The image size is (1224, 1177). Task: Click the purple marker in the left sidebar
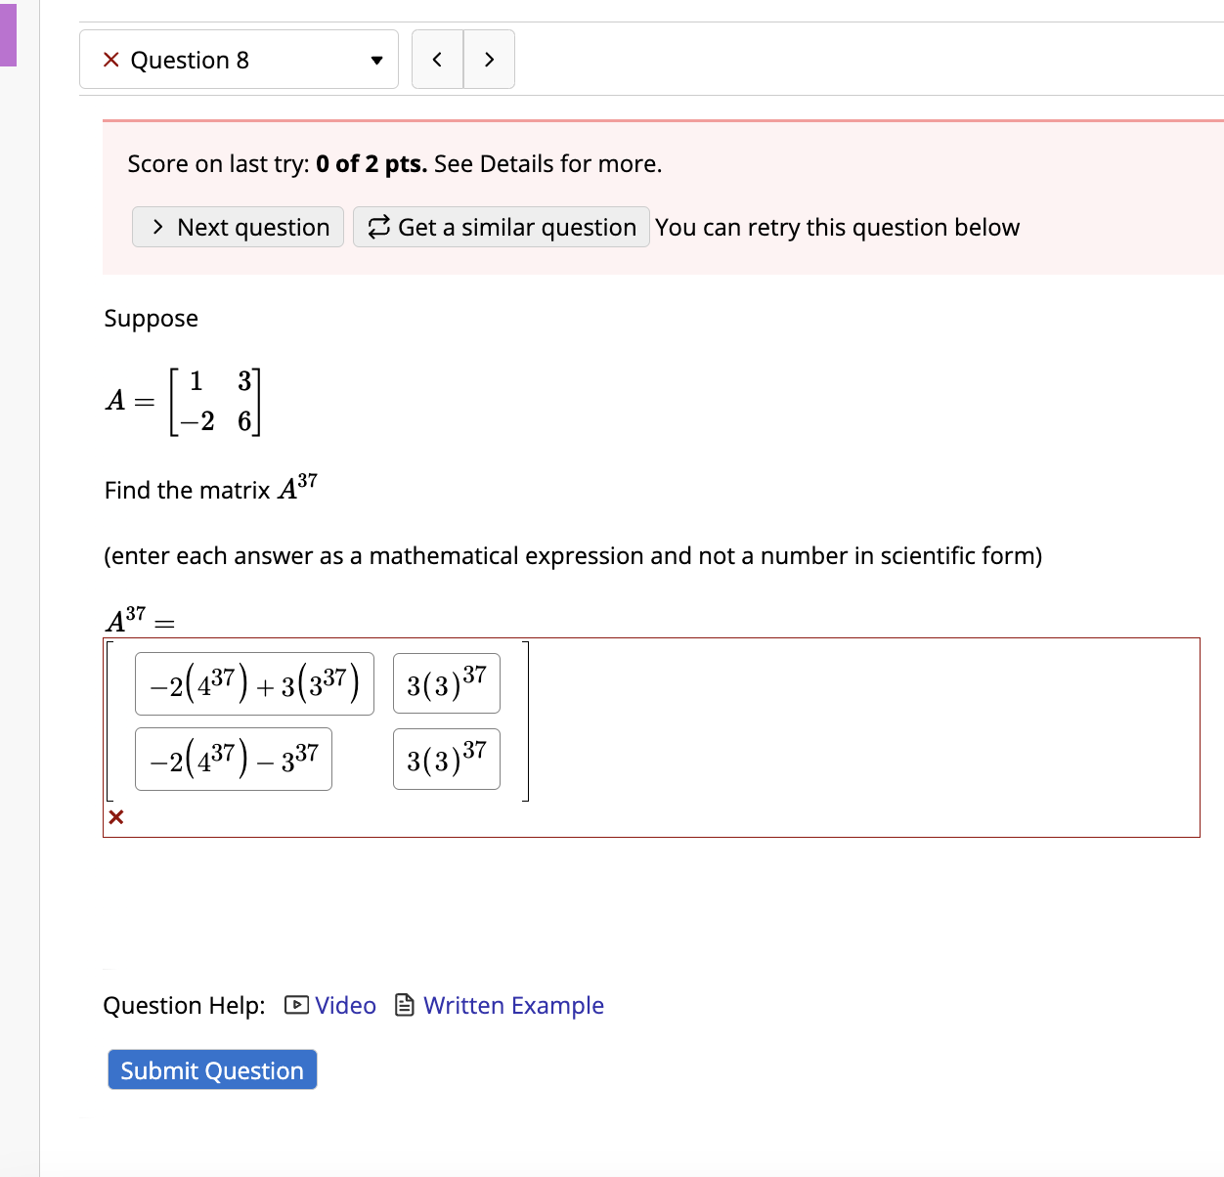point(9,36)
